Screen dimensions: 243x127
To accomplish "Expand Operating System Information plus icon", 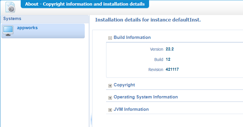I will pyautogui.click(x=110, y=98).
